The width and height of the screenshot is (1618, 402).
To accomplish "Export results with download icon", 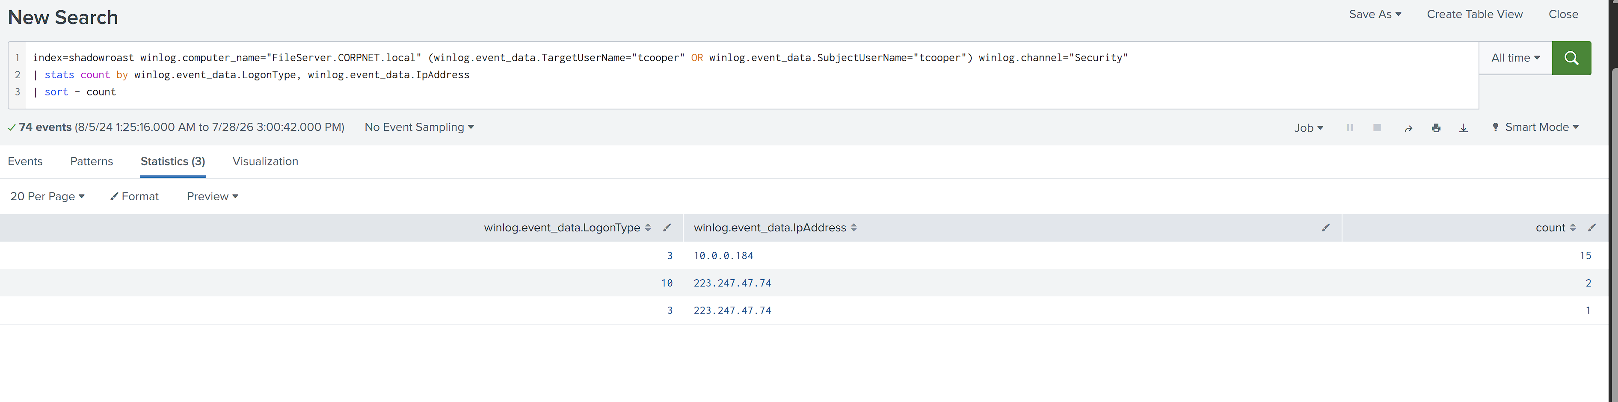I will [1464, 128].
